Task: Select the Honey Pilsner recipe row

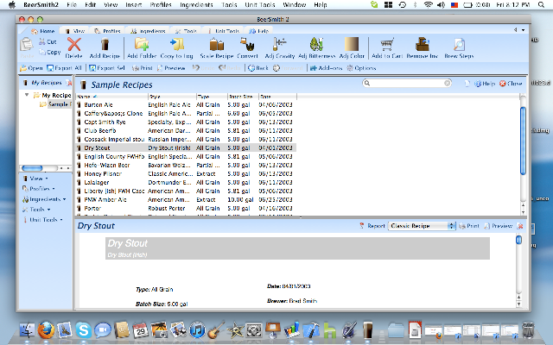Action: pyautogui.click(x=95, y=173)
